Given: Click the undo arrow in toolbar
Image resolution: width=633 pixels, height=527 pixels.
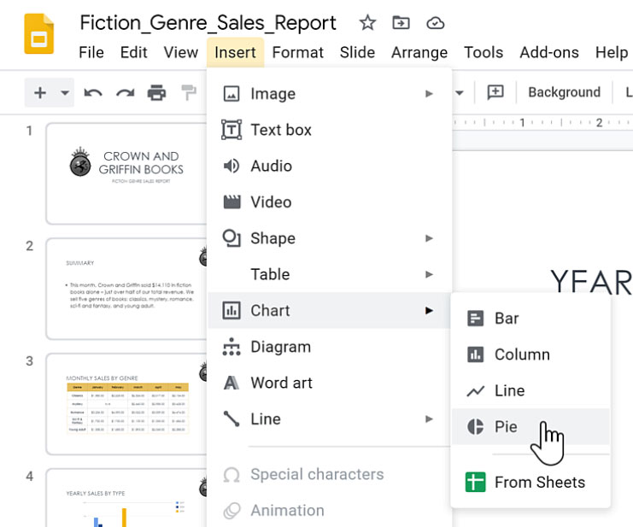Looking at the screenshot, I should coord(93,93).
